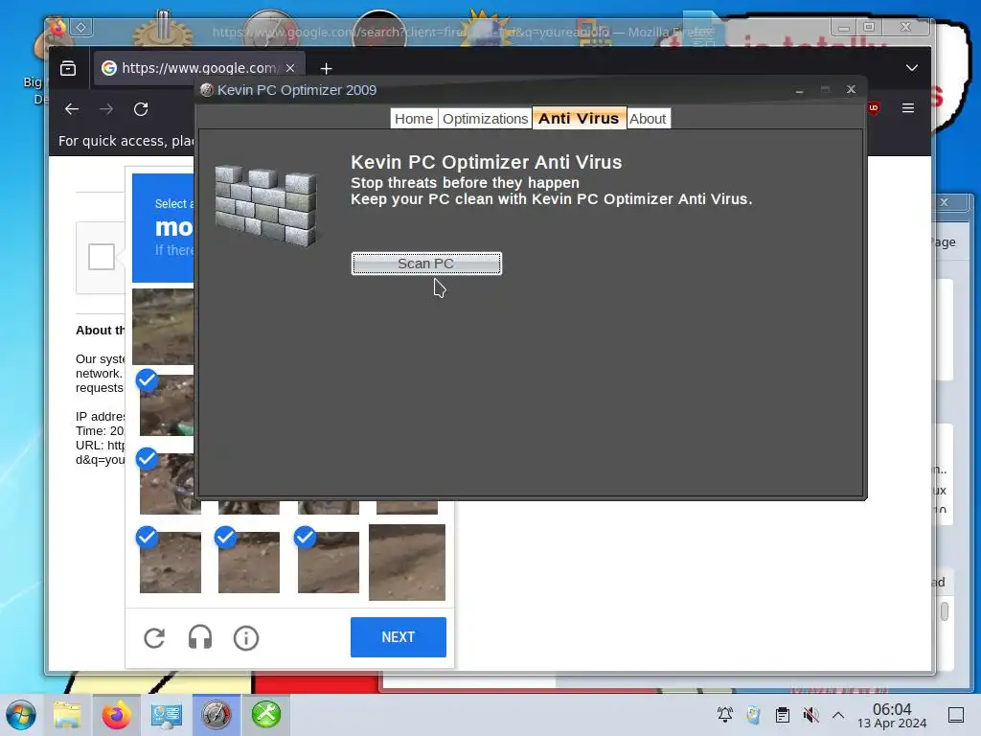
Task: Open the clock showing 06:04
Action: pyautogui.click(x=892, y=715)
